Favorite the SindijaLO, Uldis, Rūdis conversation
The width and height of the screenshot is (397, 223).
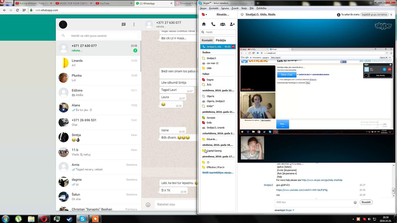[242, 15]
